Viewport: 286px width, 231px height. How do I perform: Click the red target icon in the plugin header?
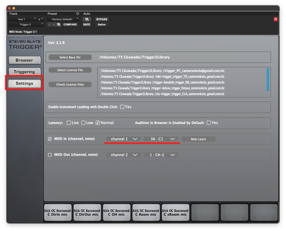tap(276, 19)
